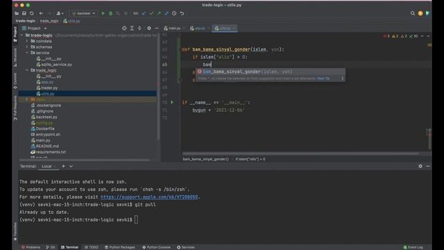Show Git history using the clock icon
Viewport: 444px width, 250px height.
[174, 13]
